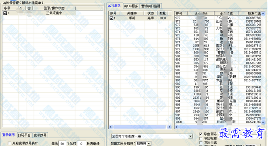Expand the 数据之间分割符 制表符 dropdown
268x146 pixels.
coord(149,144)
